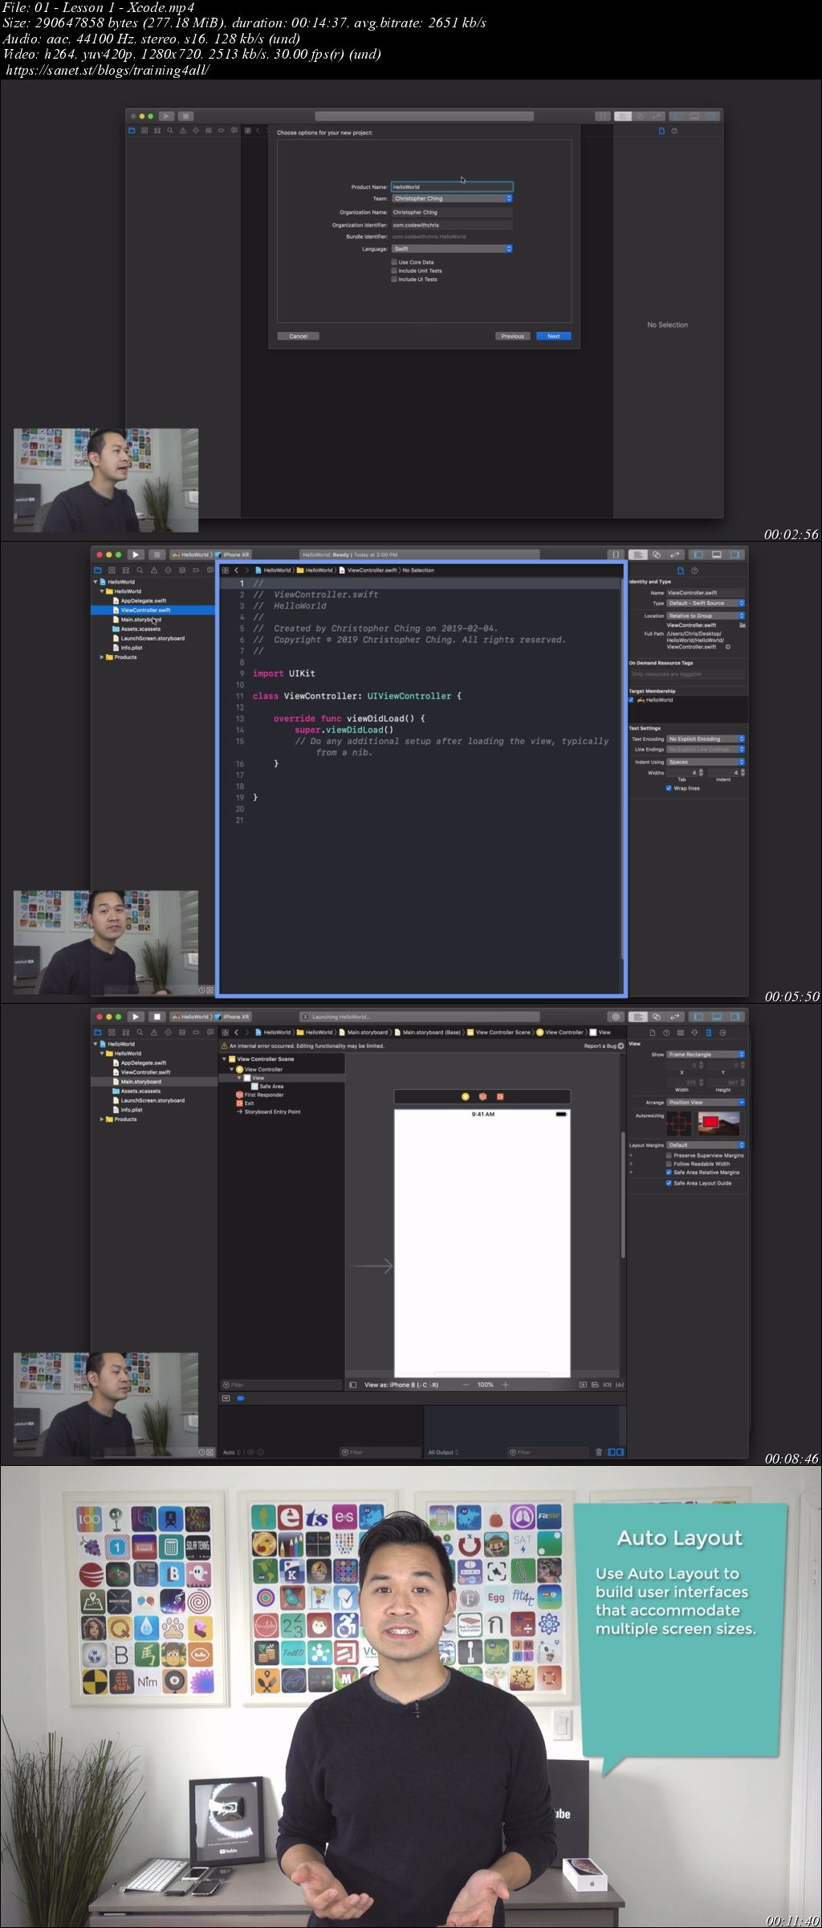The image size is (822, 1928).
Task: Hide the document outline in the storyboard canvas
Action: [x=353, y=1385]
